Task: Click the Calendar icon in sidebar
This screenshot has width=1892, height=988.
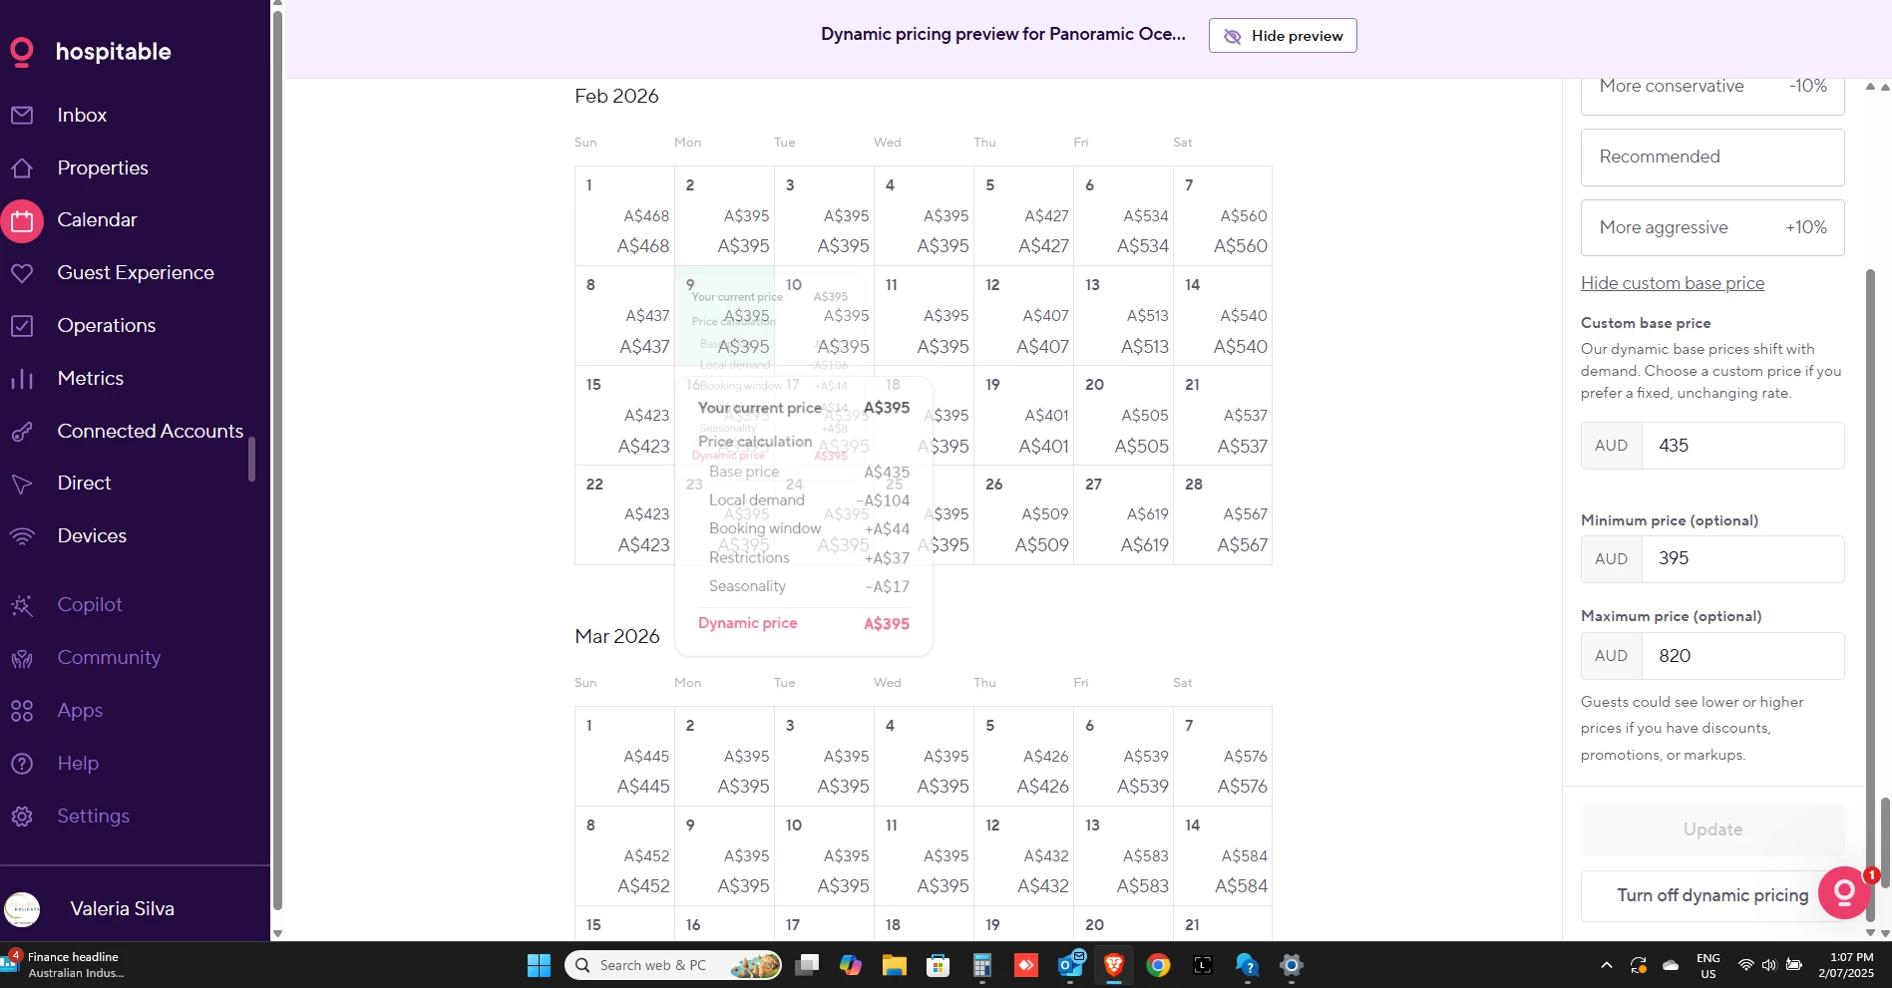Action: point(22,221)
